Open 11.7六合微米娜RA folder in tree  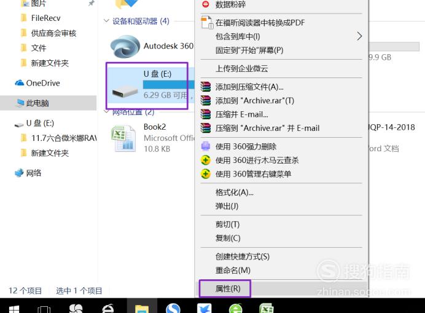(x=64, y=138)
